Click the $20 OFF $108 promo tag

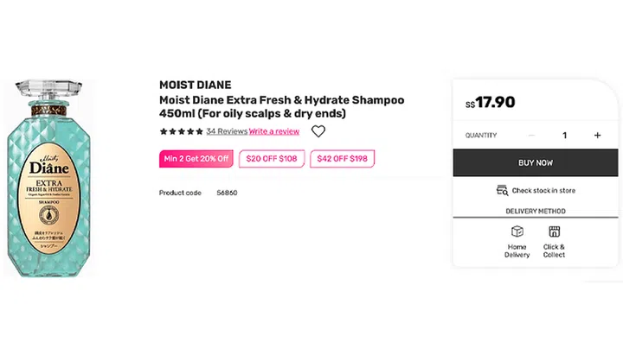[x=272, y=159]
